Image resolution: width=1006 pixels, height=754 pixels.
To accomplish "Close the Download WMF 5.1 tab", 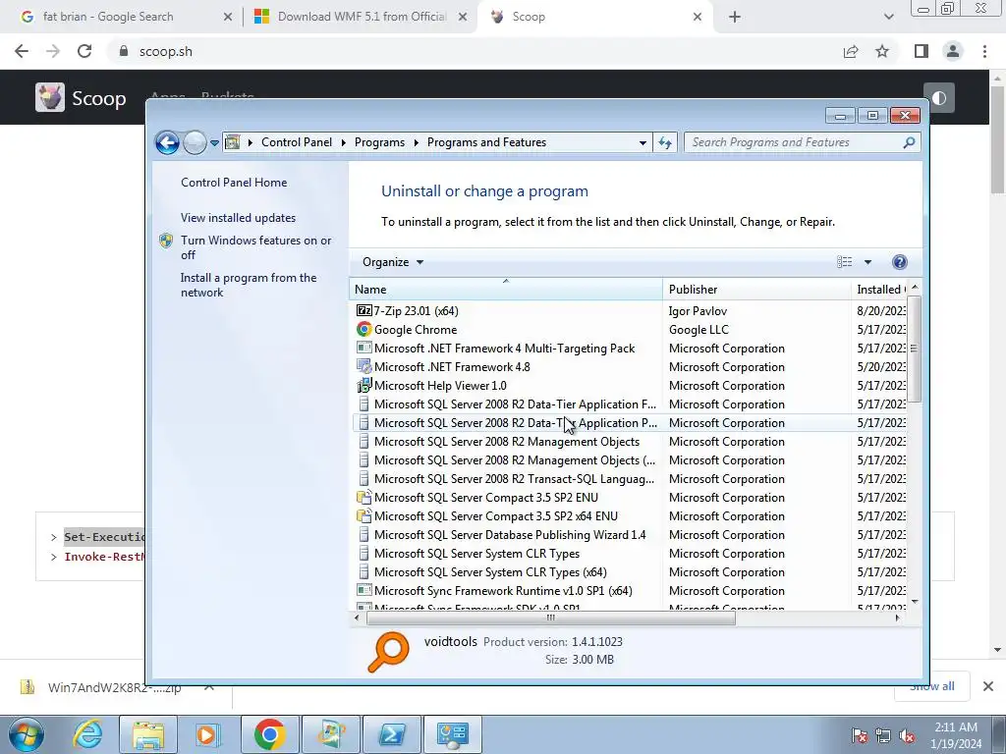I will pos(463,17).
